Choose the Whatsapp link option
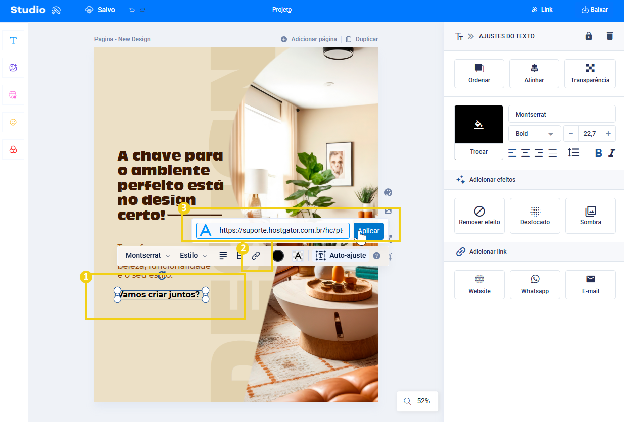Viewport: 624px width, 422px height. pyautogui.click(x=535, y=285)
